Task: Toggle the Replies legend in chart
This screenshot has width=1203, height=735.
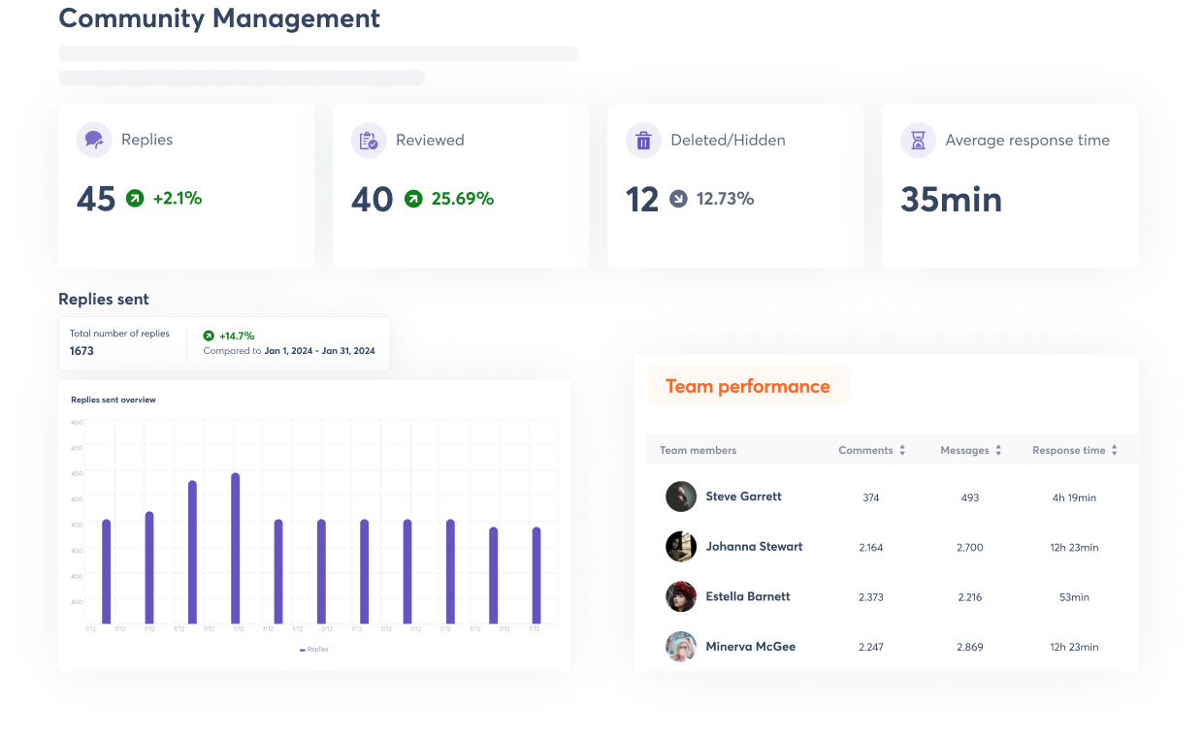Action: (314, 650)
